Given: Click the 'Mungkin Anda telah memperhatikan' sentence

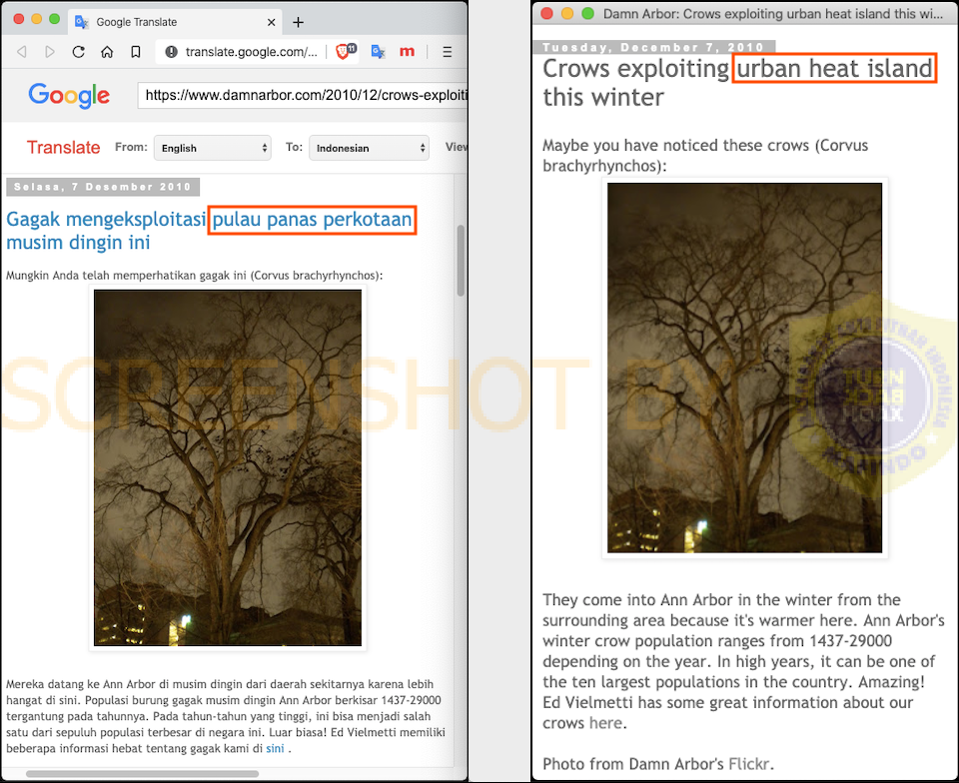Looking at the screenshot, I should 195,276.
